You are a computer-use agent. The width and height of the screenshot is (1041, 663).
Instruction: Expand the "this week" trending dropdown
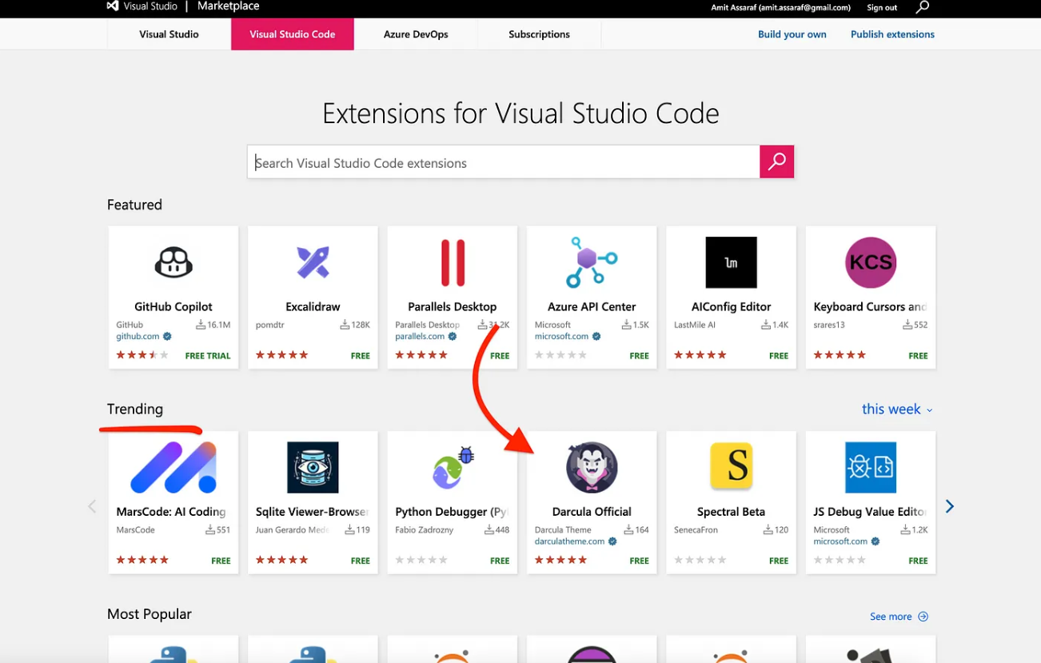point(897,409)
